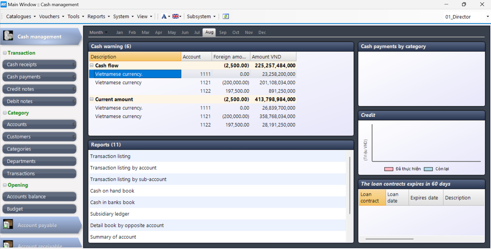This screenshot has height=249, width=491.
Task: Open the font style 'A' icon
Action: (x=164, y=16)
